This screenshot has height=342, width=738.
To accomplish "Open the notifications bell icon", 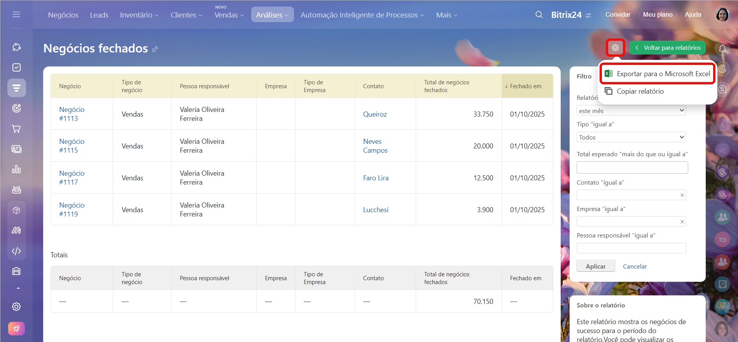I will [x=722, y=49].
